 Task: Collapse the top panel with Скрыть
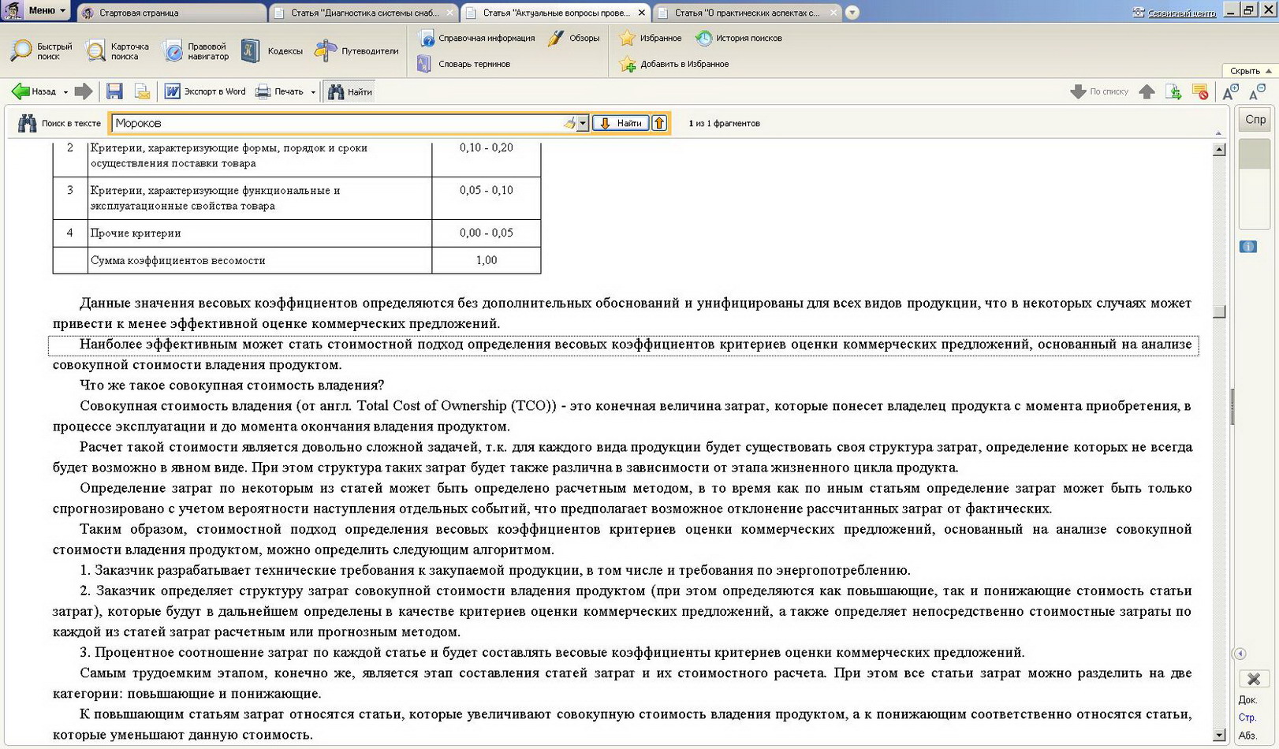tap(1250, 71)
